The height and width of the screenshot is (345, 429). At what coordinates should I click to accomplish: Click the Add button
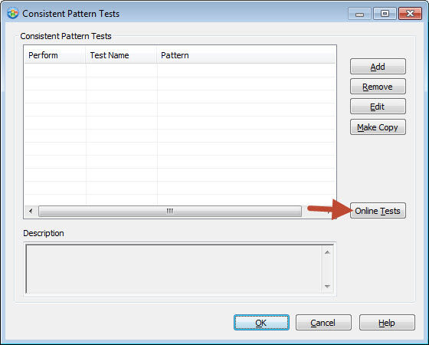378,66
